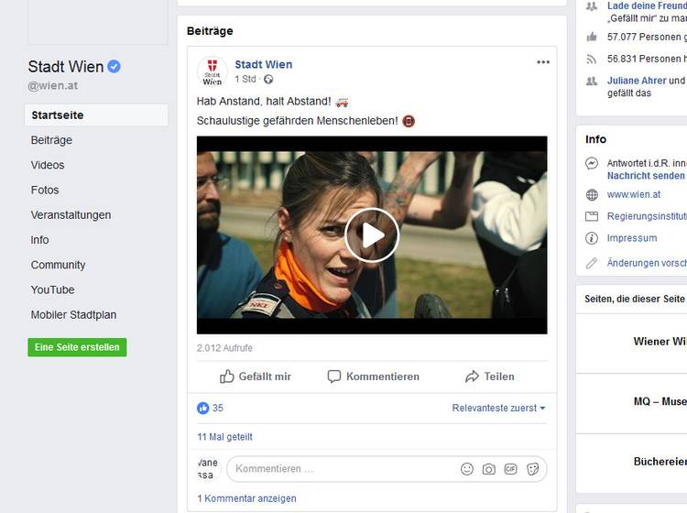The image size is (687, 513).
Task: Click the Schaulustige gefährden Menschenleben! text
Action: [x=297, y=121]
